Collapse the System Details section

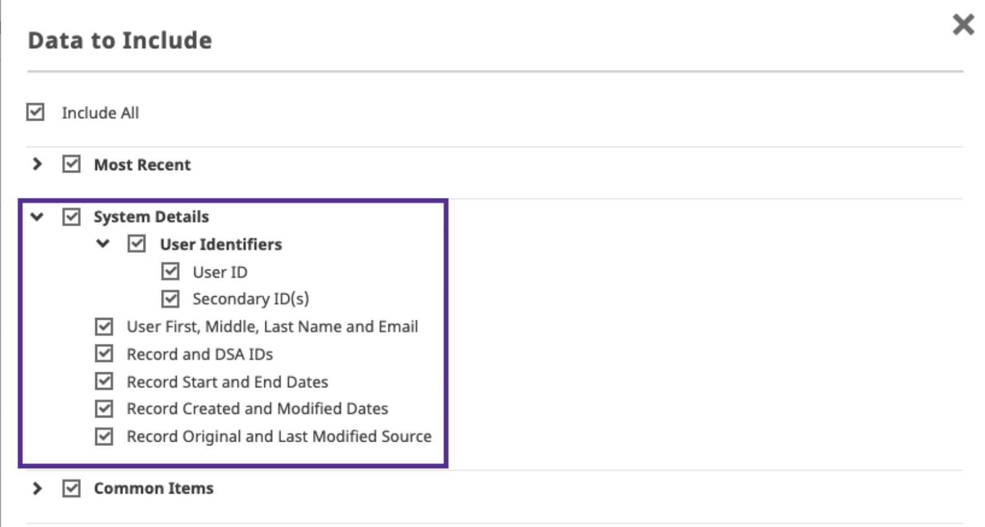tap(37, 216)
